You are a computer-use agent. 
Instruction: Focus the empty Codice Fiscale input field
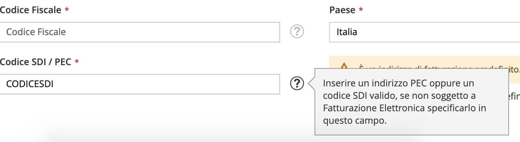point(140,32)
